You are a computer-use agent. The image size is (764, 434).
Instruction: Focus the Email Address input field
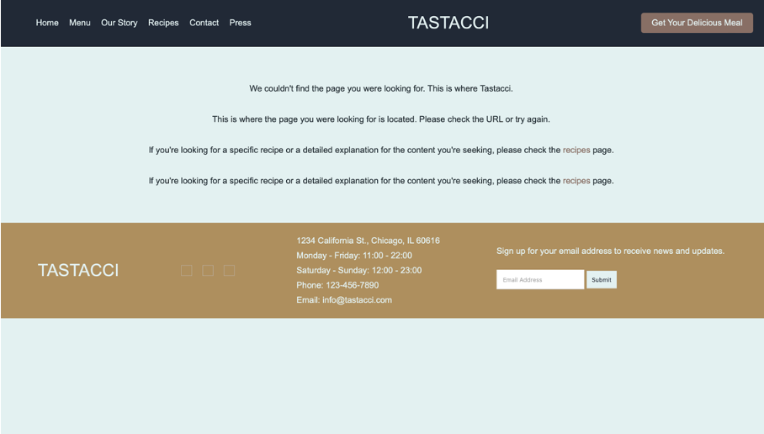539,279
